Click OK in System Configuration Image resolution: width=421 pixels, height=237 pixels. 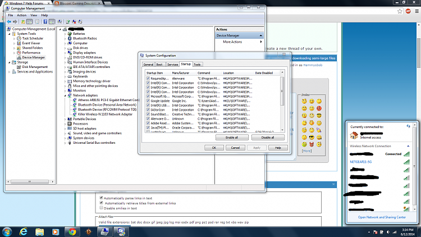coord(214,148)
